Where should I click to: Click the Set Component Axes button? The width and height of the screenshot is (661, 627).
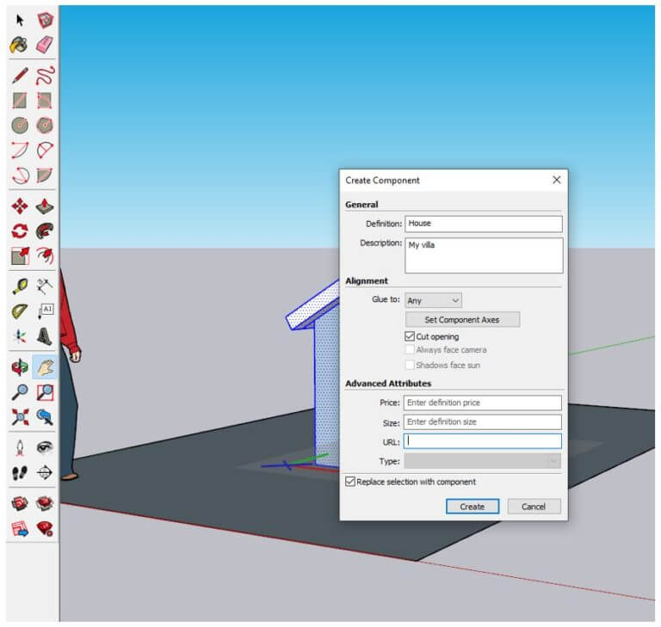click(462, 320)
